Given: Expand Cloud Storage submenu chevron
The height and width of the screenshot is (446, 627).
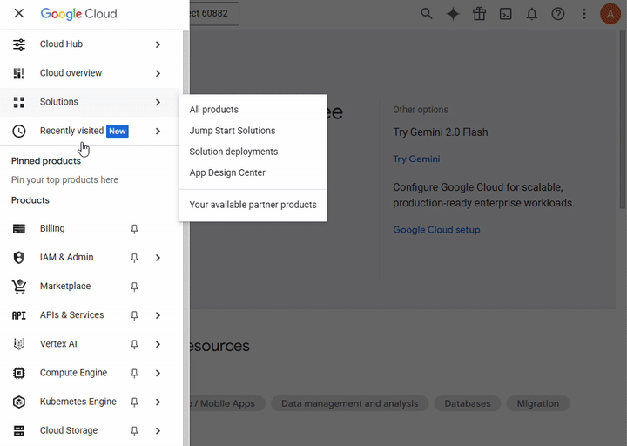Looking at the screenshot, I should (x=158, y=431).
